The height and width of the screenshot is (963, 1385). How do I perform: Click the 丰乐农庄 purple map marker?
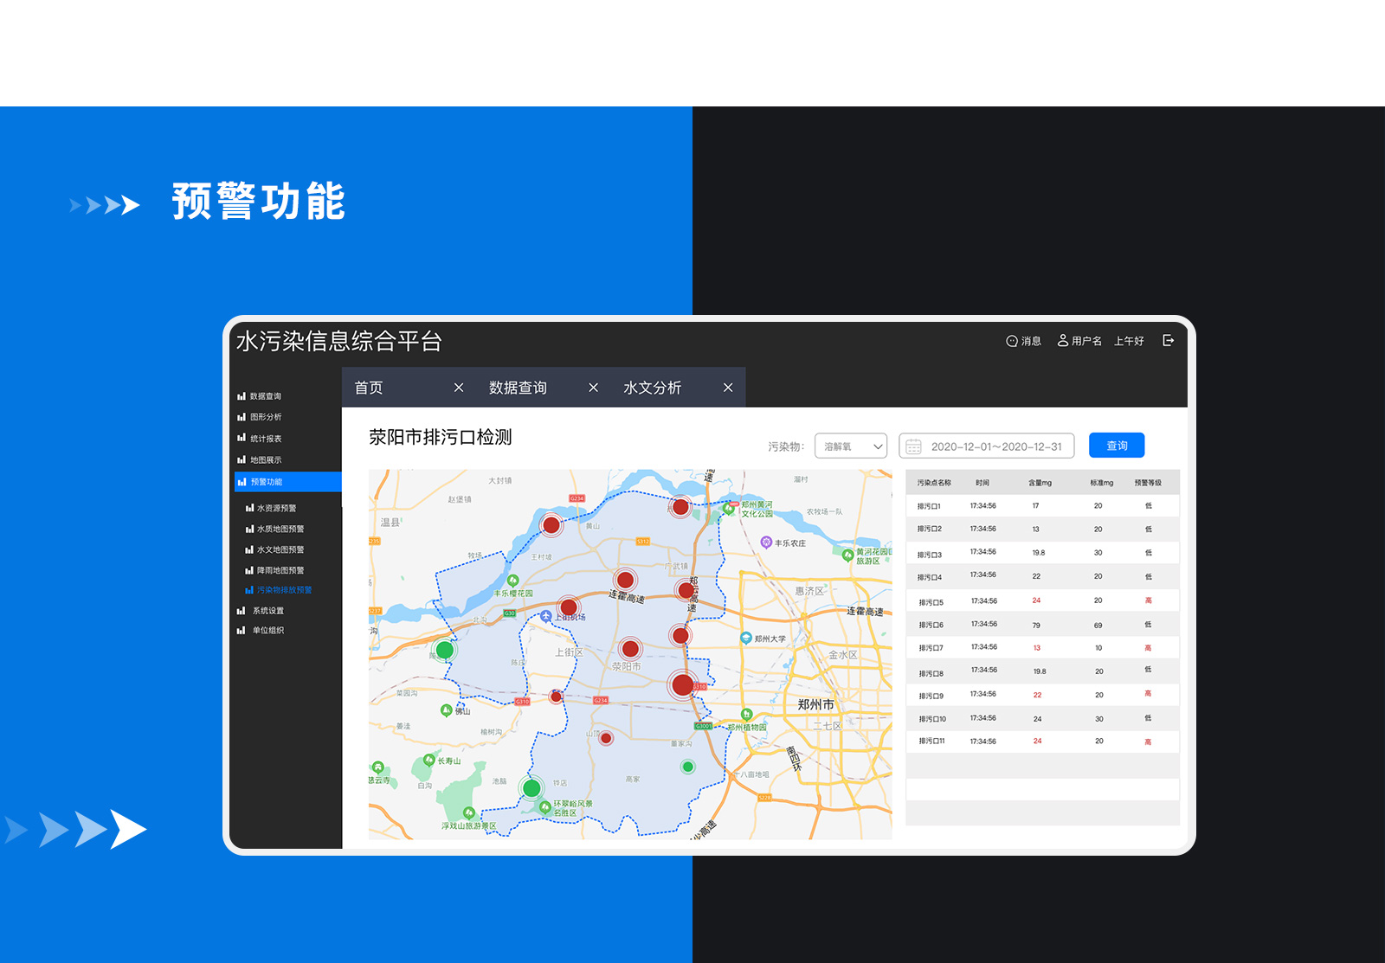tap(765, 542)
